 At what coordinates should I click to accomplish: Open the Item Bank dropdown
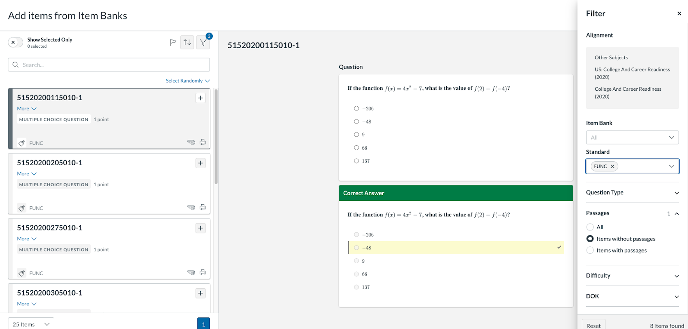coord(632,138)
